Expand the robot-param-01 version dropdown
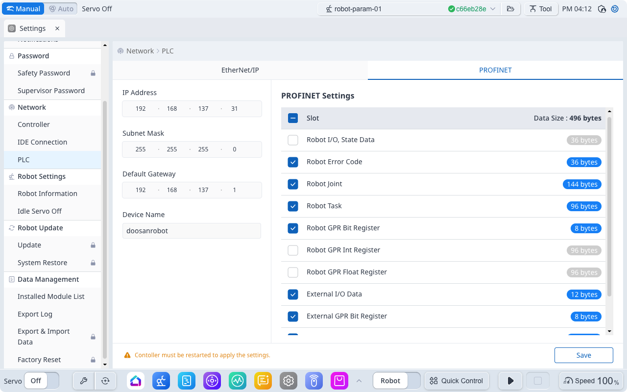Image resolution: width=627 pixels, height=392 pixels. [x=493, y=9]
